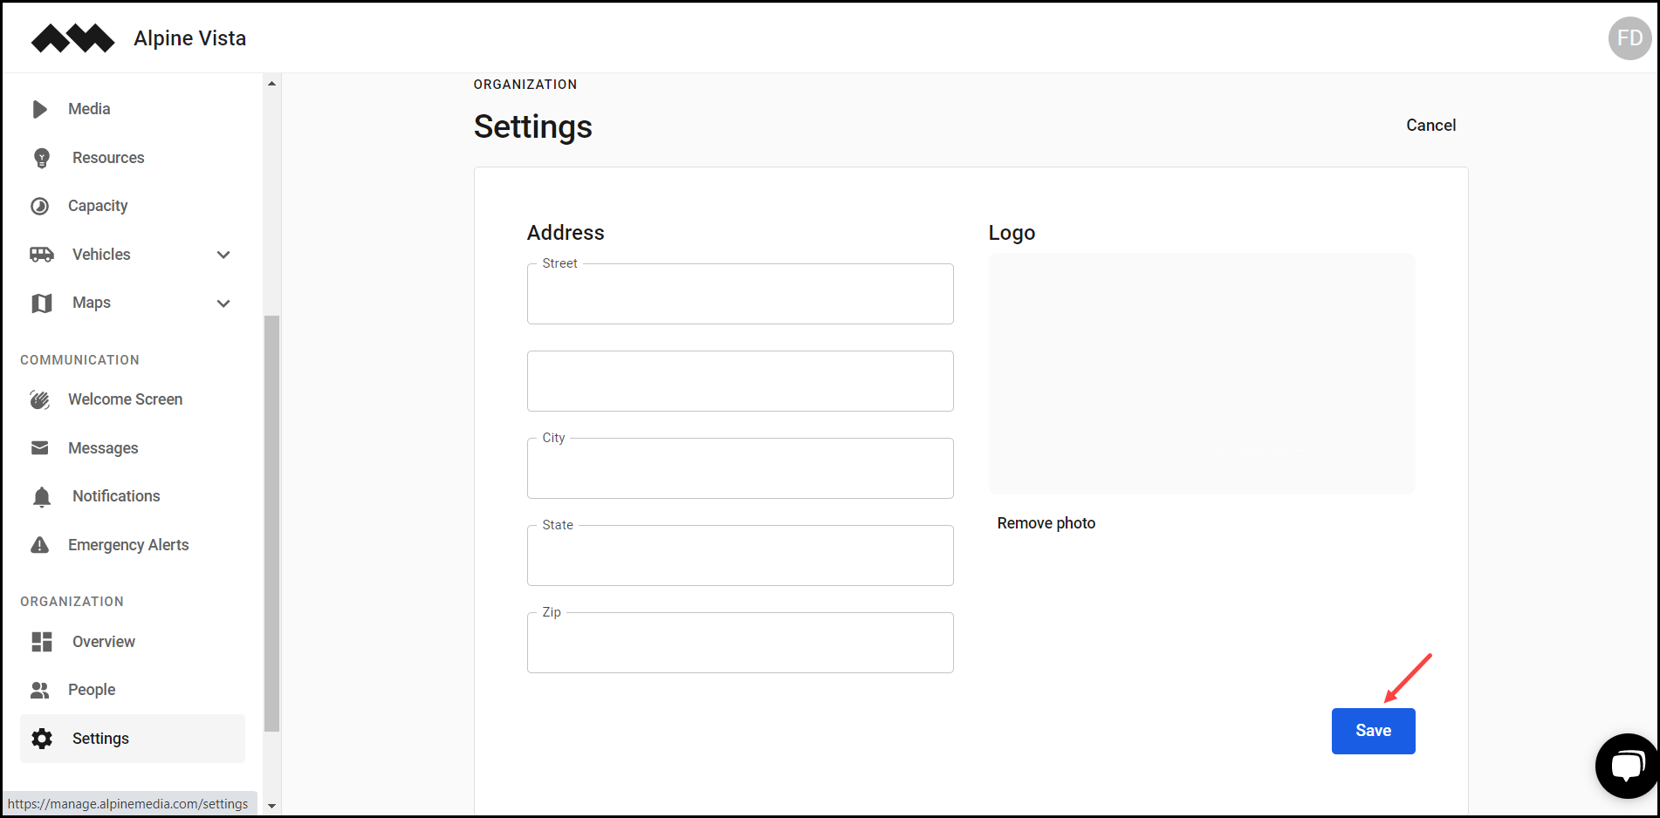Click Remove photo under the logo

[1046, 522]
